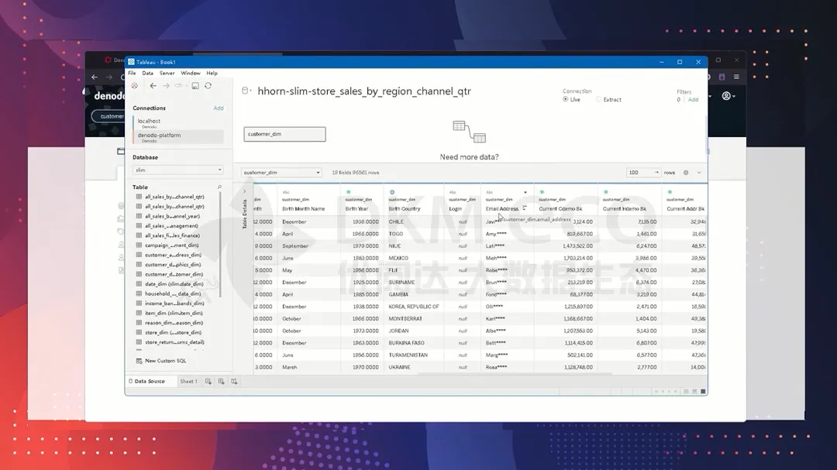Open the slim database dropdown
Image resolution: width=837 pixels, height=470 pixels.
click(177, 170)
